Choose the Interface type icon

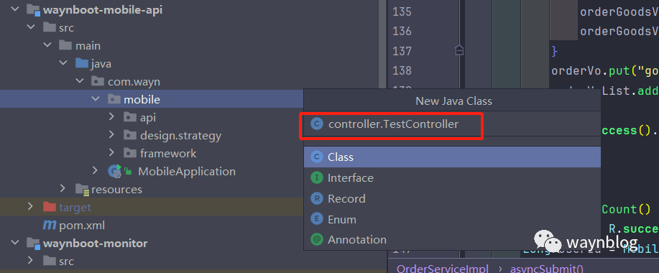316,178
